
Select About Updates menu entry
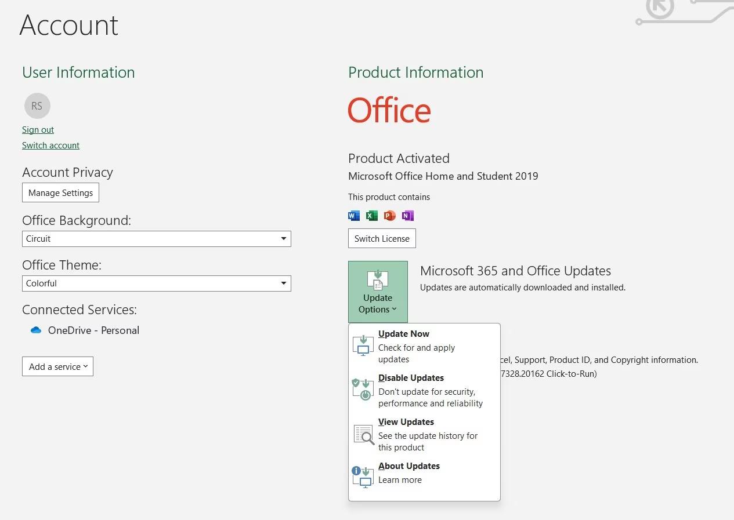click(x=424, y=477)
